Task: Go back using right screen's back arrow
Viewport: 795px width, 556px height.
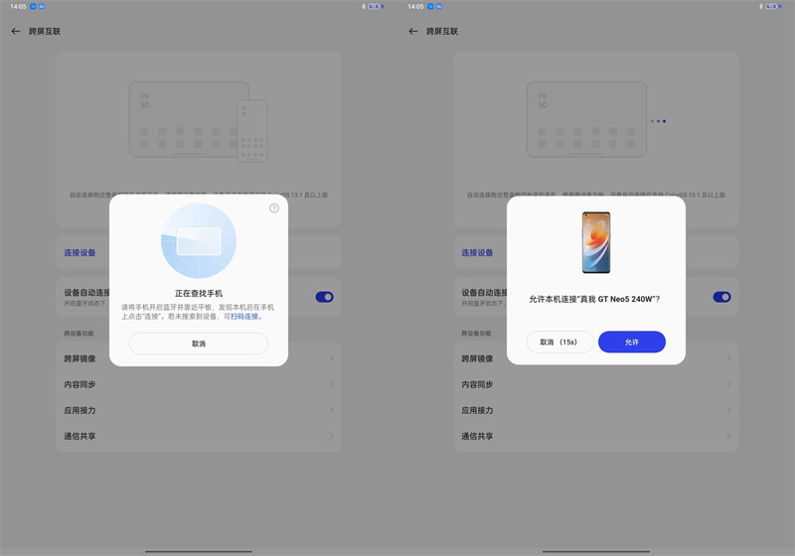Action: click(413, 32)
